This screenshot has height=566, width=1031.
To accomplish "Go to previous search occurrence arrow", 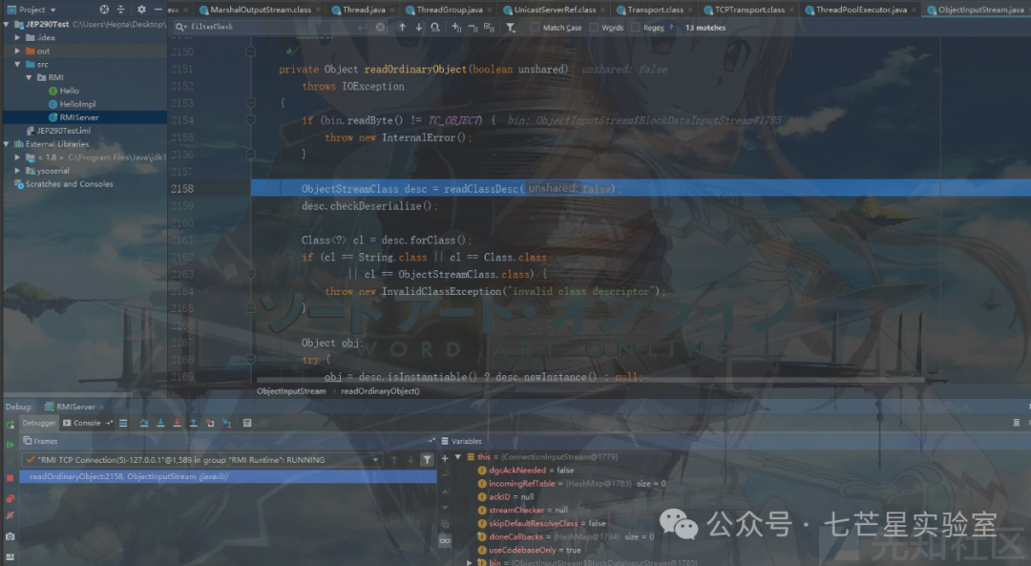I will click(x=403, y=27).
